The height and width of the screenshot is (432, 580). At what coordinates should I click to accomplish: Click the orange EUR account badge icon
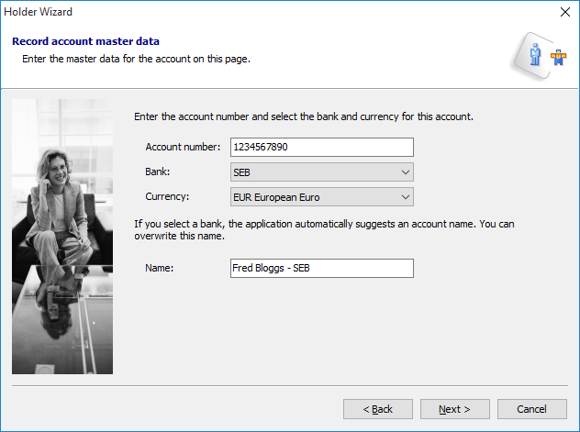click(x=557, y=58)
